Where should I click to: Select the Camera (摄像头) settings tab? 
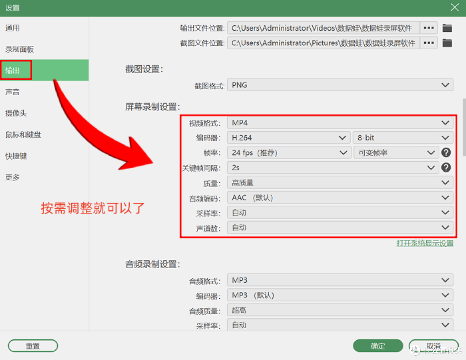pos(44,113)
